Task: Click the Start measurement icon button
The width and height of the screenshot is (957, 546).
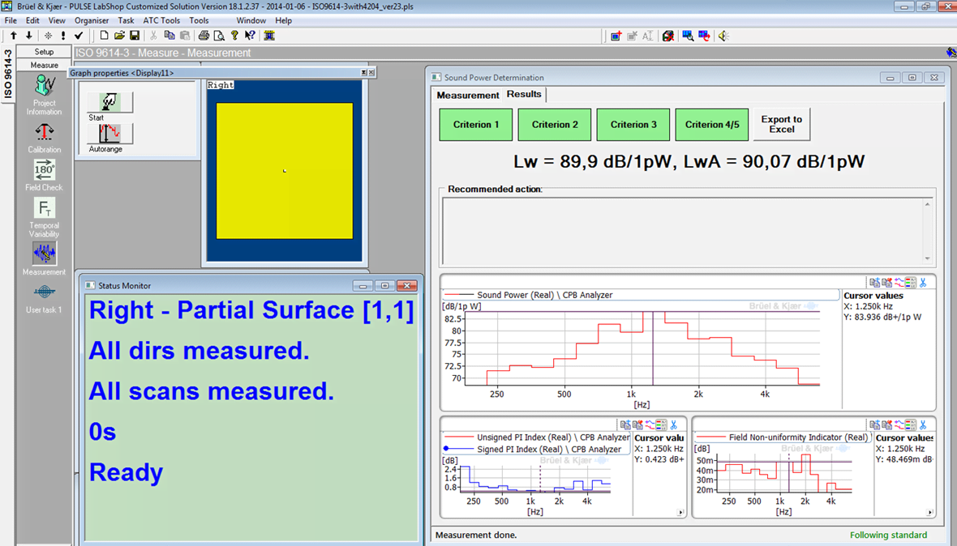Action: pos(109,102)
